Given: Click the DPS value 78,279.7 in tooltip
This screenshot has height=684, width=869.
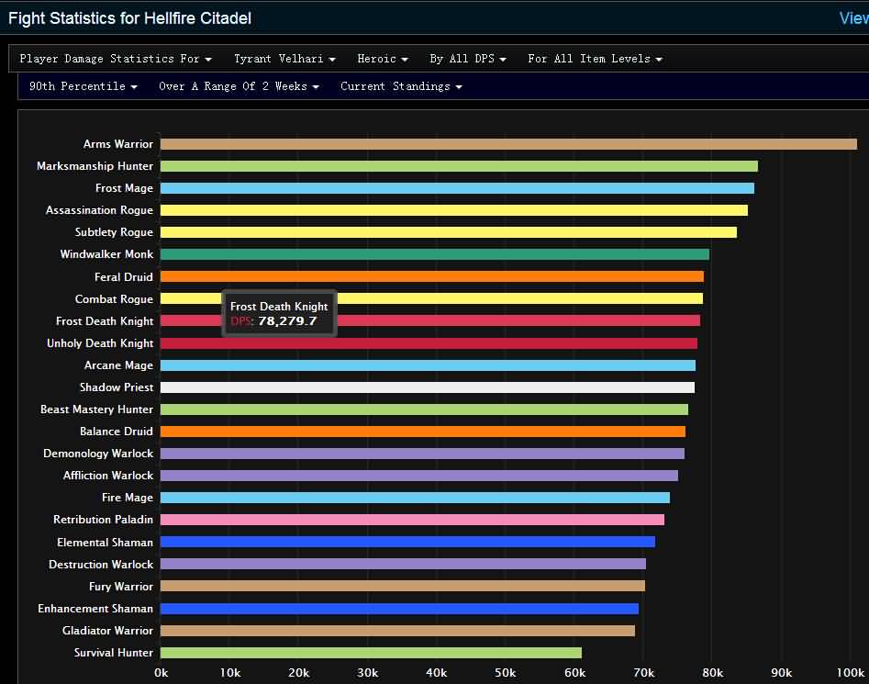Looking at the screenshot, I should (287, 321).
